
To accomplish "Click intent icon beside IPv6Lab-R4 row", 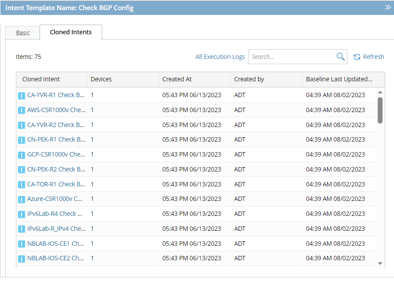I will pos(22,214).
